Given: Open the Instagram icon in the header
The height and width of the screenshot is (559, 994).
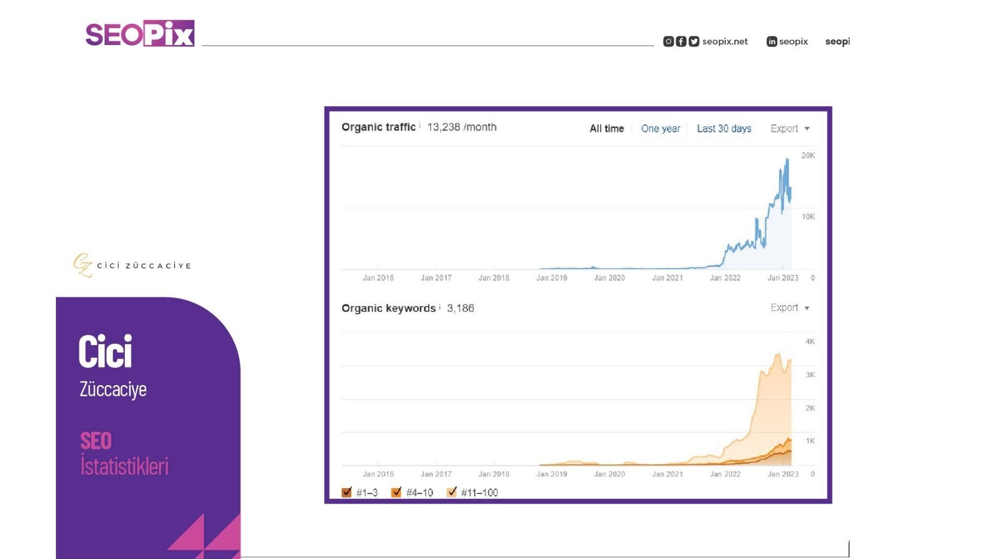Looking at the screenshot, I should pyautogui.click(x=668, y=41).
